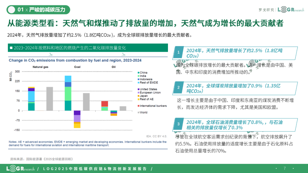Click the LOG Research logo in footer

click(21, 168)
